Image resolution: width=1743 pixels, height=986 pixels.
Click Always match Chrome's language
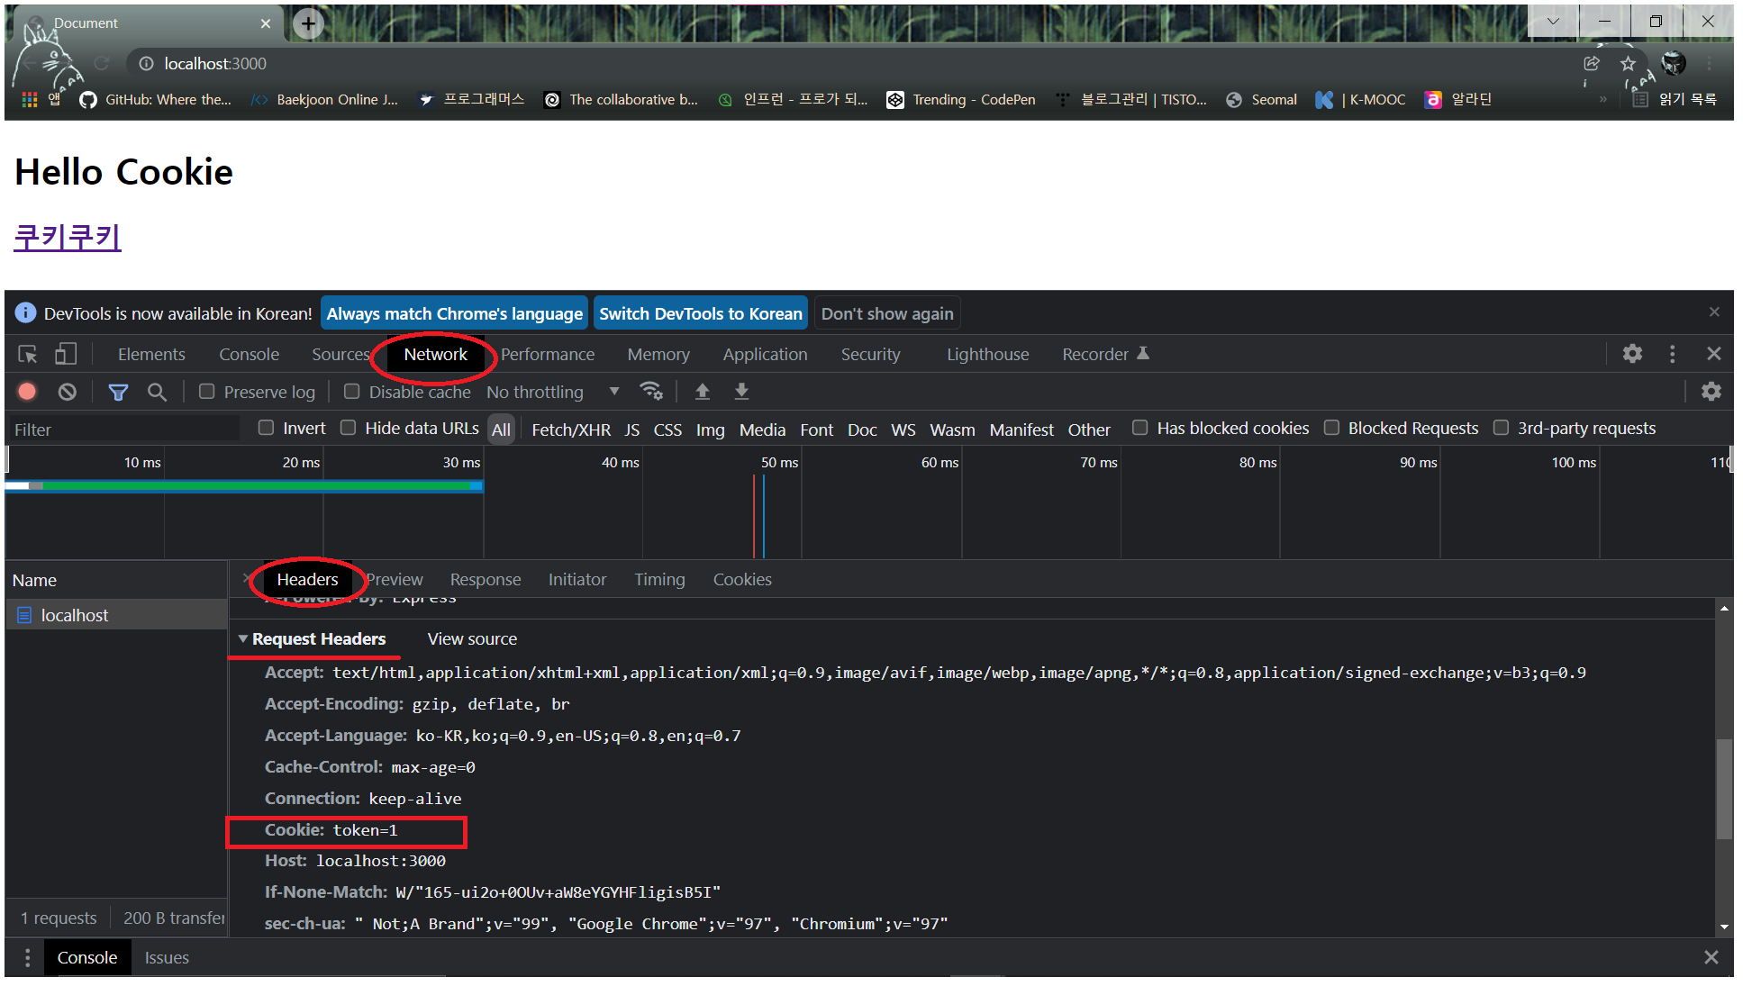pos(454,313)
